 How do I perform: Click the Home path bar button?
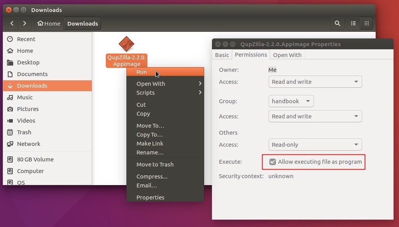point(49,23)
